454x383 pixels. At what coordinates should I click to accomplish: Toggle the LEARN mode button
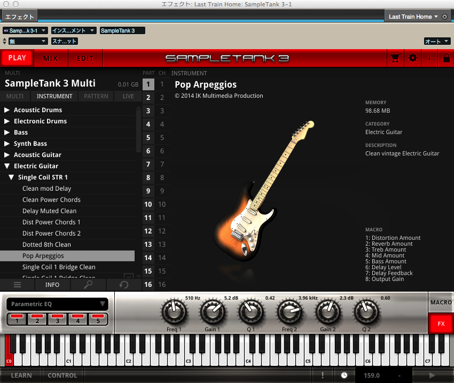(x=21, y=376)
